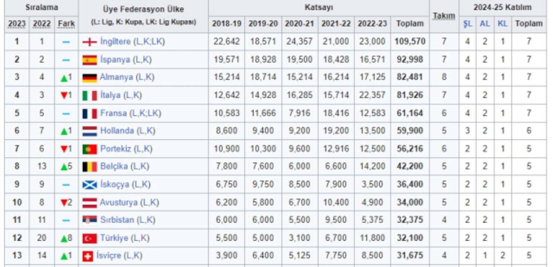Click the ŞL column header link
This screenshot has width=553, height=267.
[x=467, y=24]
